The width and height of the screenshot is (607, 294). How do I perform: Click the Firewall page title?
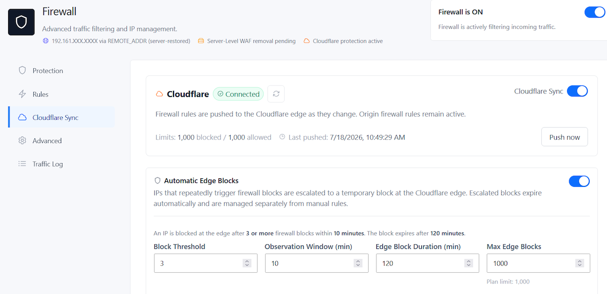click(x=59, y=11)
